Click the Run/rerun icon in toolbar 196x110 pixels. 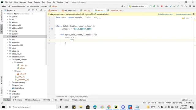pos(150,6)
